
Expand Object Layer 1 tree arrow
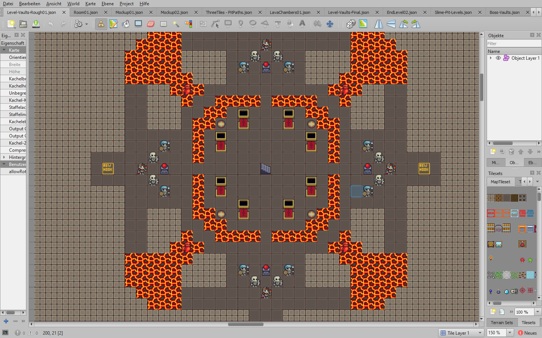(x=491, y=58)
